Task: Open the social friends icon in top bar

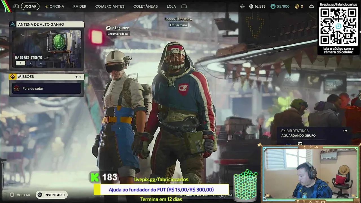Action: (242, 6)
